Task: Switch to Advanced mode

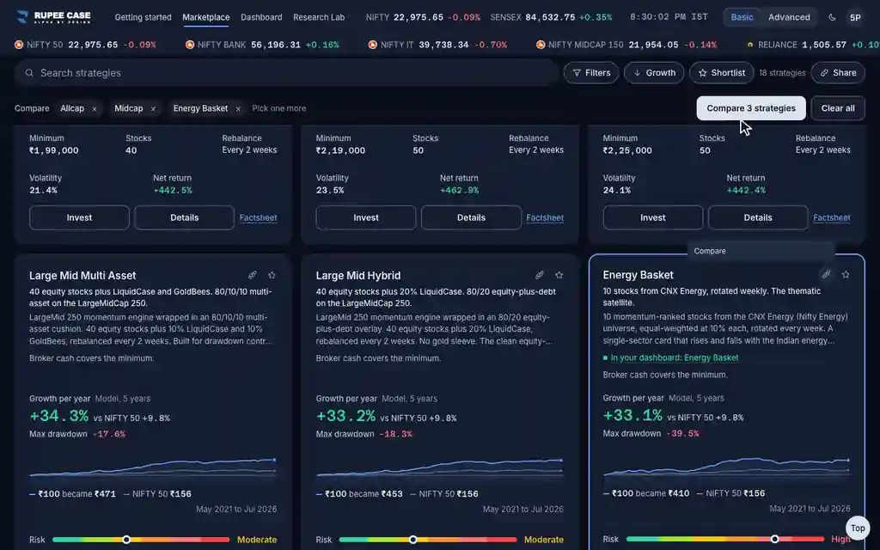Action: pos(789,17)
